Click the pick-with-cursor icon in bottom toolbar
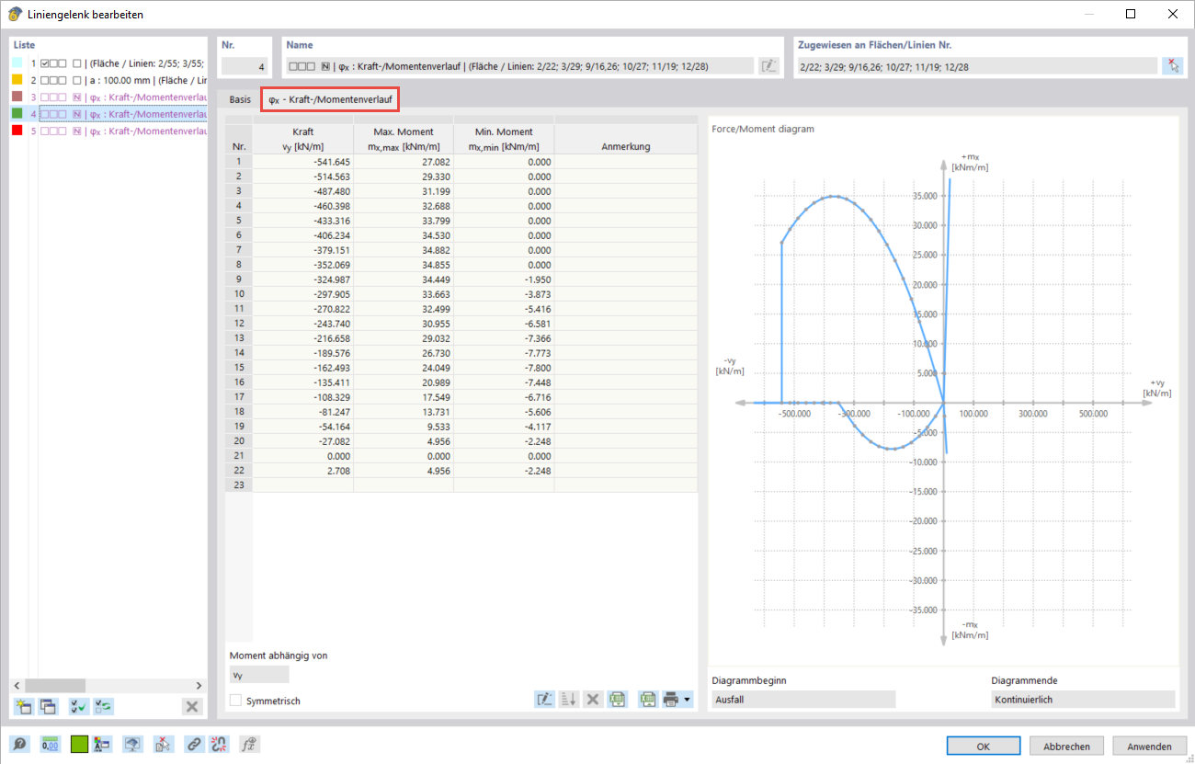Viewport: 1195px width, 764px height. (163, 745)
